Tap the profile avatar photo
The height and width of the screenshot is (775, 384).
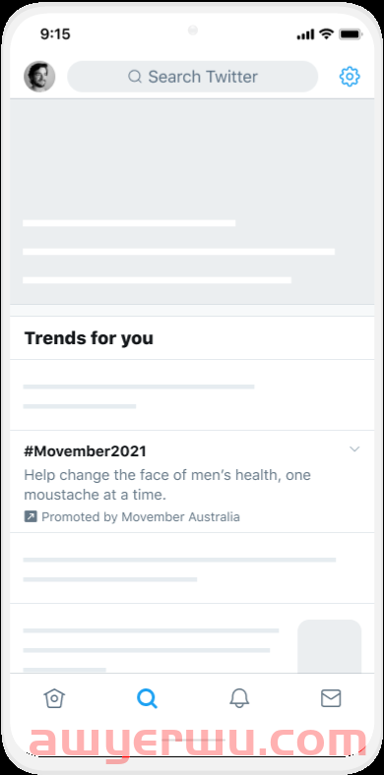(x=39, y=77)
